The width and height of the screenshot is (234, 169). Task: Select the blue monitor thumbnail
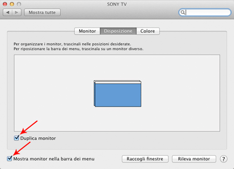point(118,95)
